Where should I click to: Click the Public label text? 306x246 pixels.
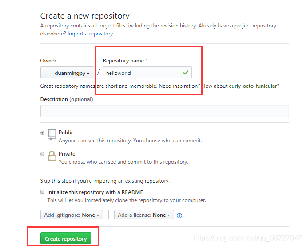(x=66, y=133)
